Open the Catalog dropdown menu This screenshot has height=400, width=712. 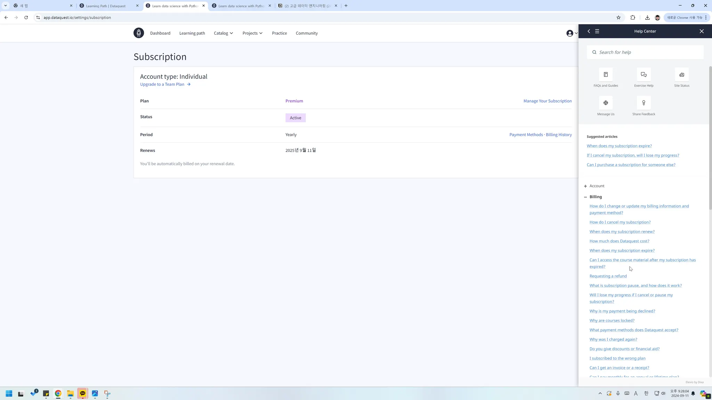click(x=223, y=33)
